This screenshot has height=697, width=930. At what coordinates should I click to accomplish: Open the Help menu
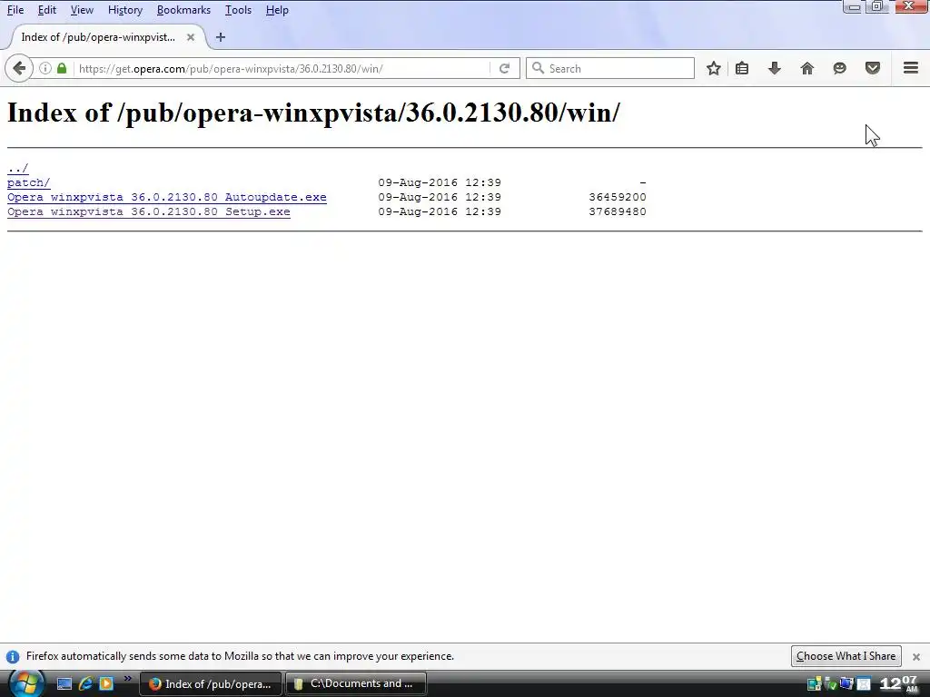pos(277,10)
